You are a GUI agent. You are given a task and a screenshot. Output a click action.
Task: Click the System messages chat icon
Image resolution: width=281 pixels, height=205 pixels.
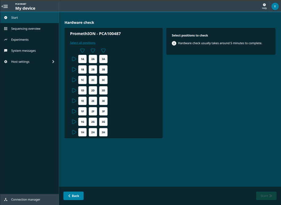pos(6,50)
